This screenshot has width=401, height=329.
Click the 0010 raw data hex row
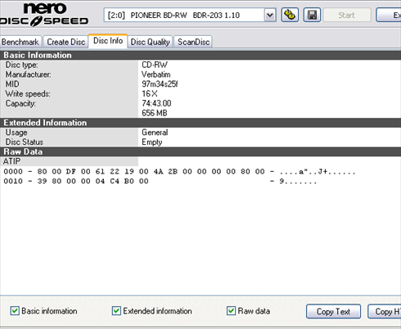pyautogui.click(x=160, y=182)
